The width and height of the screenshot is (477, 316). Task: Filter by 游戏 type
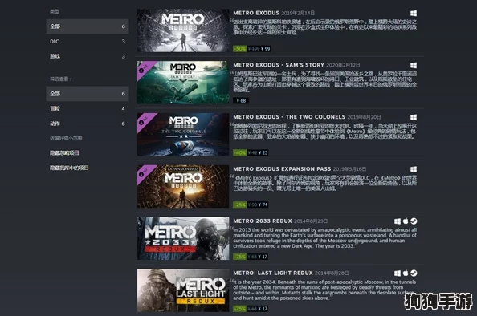pos(88,56)
